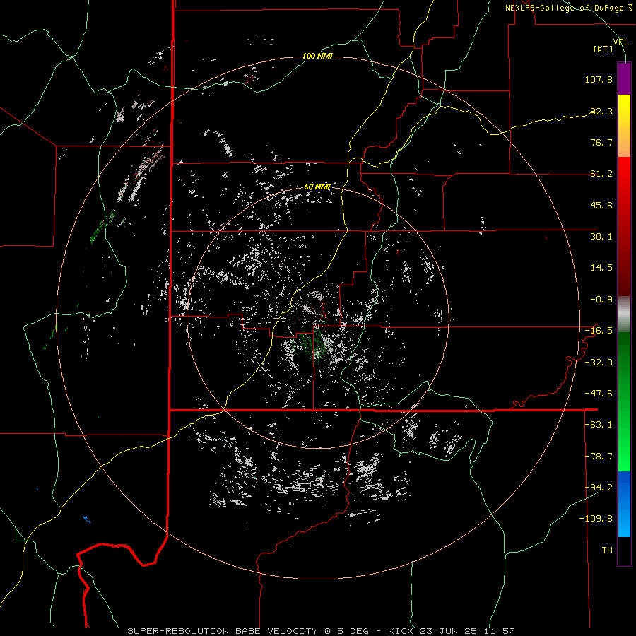Pick the yellow-orange segment of the color bar
The width and height of the screenshot is (636, 636).
click(x=624, y=126)
